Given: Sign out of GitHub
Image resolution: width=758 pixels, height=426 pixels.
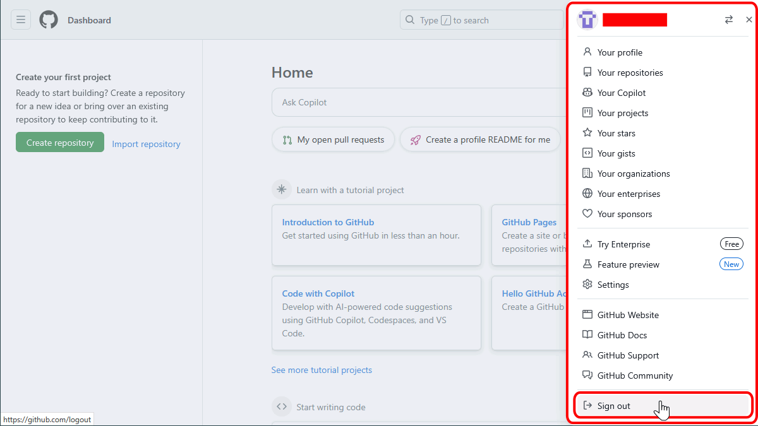Looking at the screenshot, I should (x=662, y=406).
